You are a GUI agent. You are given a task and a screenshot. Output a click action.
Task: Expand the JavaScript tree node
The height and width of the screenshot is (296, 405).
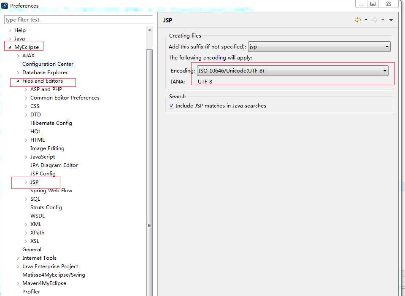pyautogui.click(x=26, y=157)
